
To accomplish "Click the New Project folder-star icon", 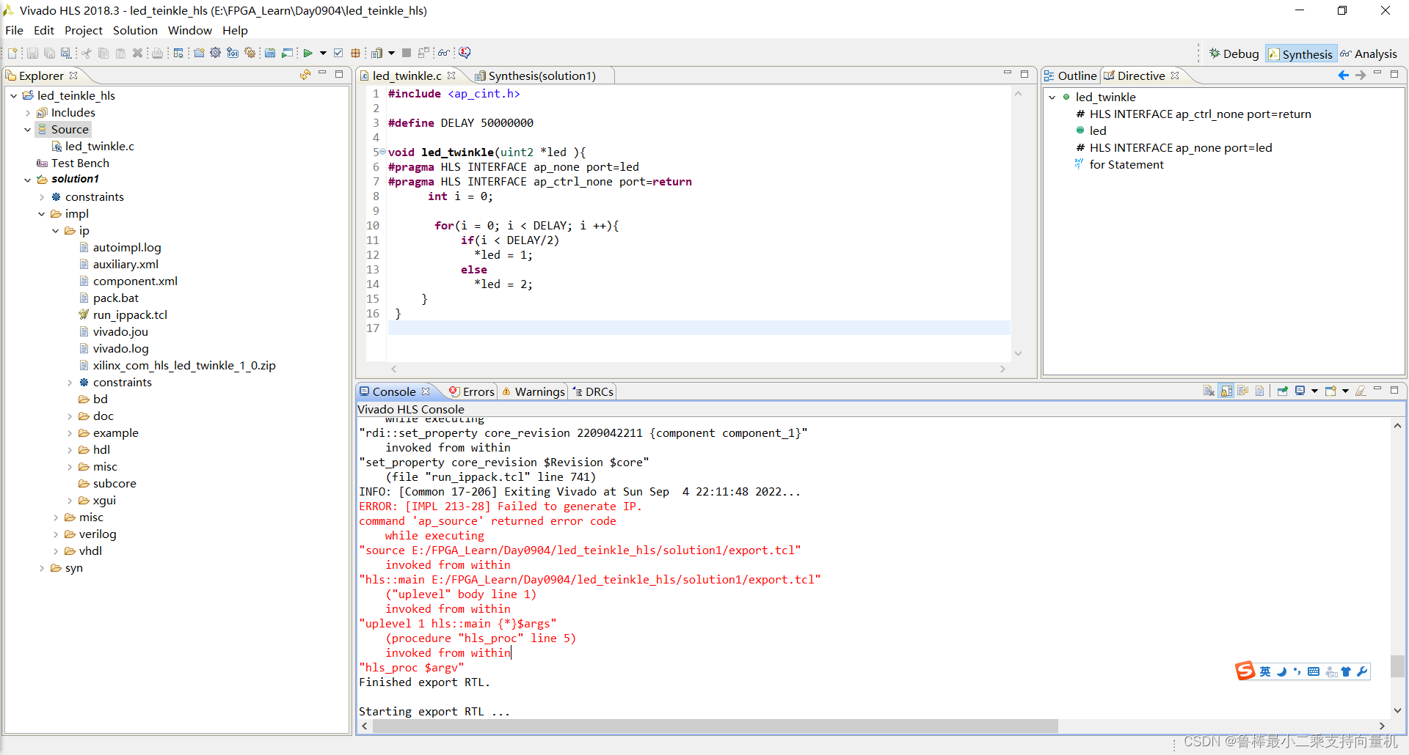I will tap(199, 53).
